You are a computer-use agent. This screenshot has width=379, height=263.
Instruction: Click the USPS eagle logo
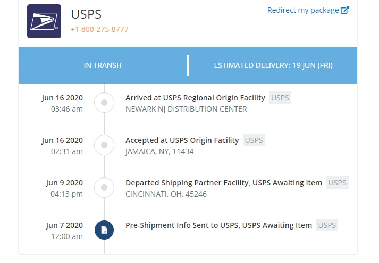[x=44, y=21]
